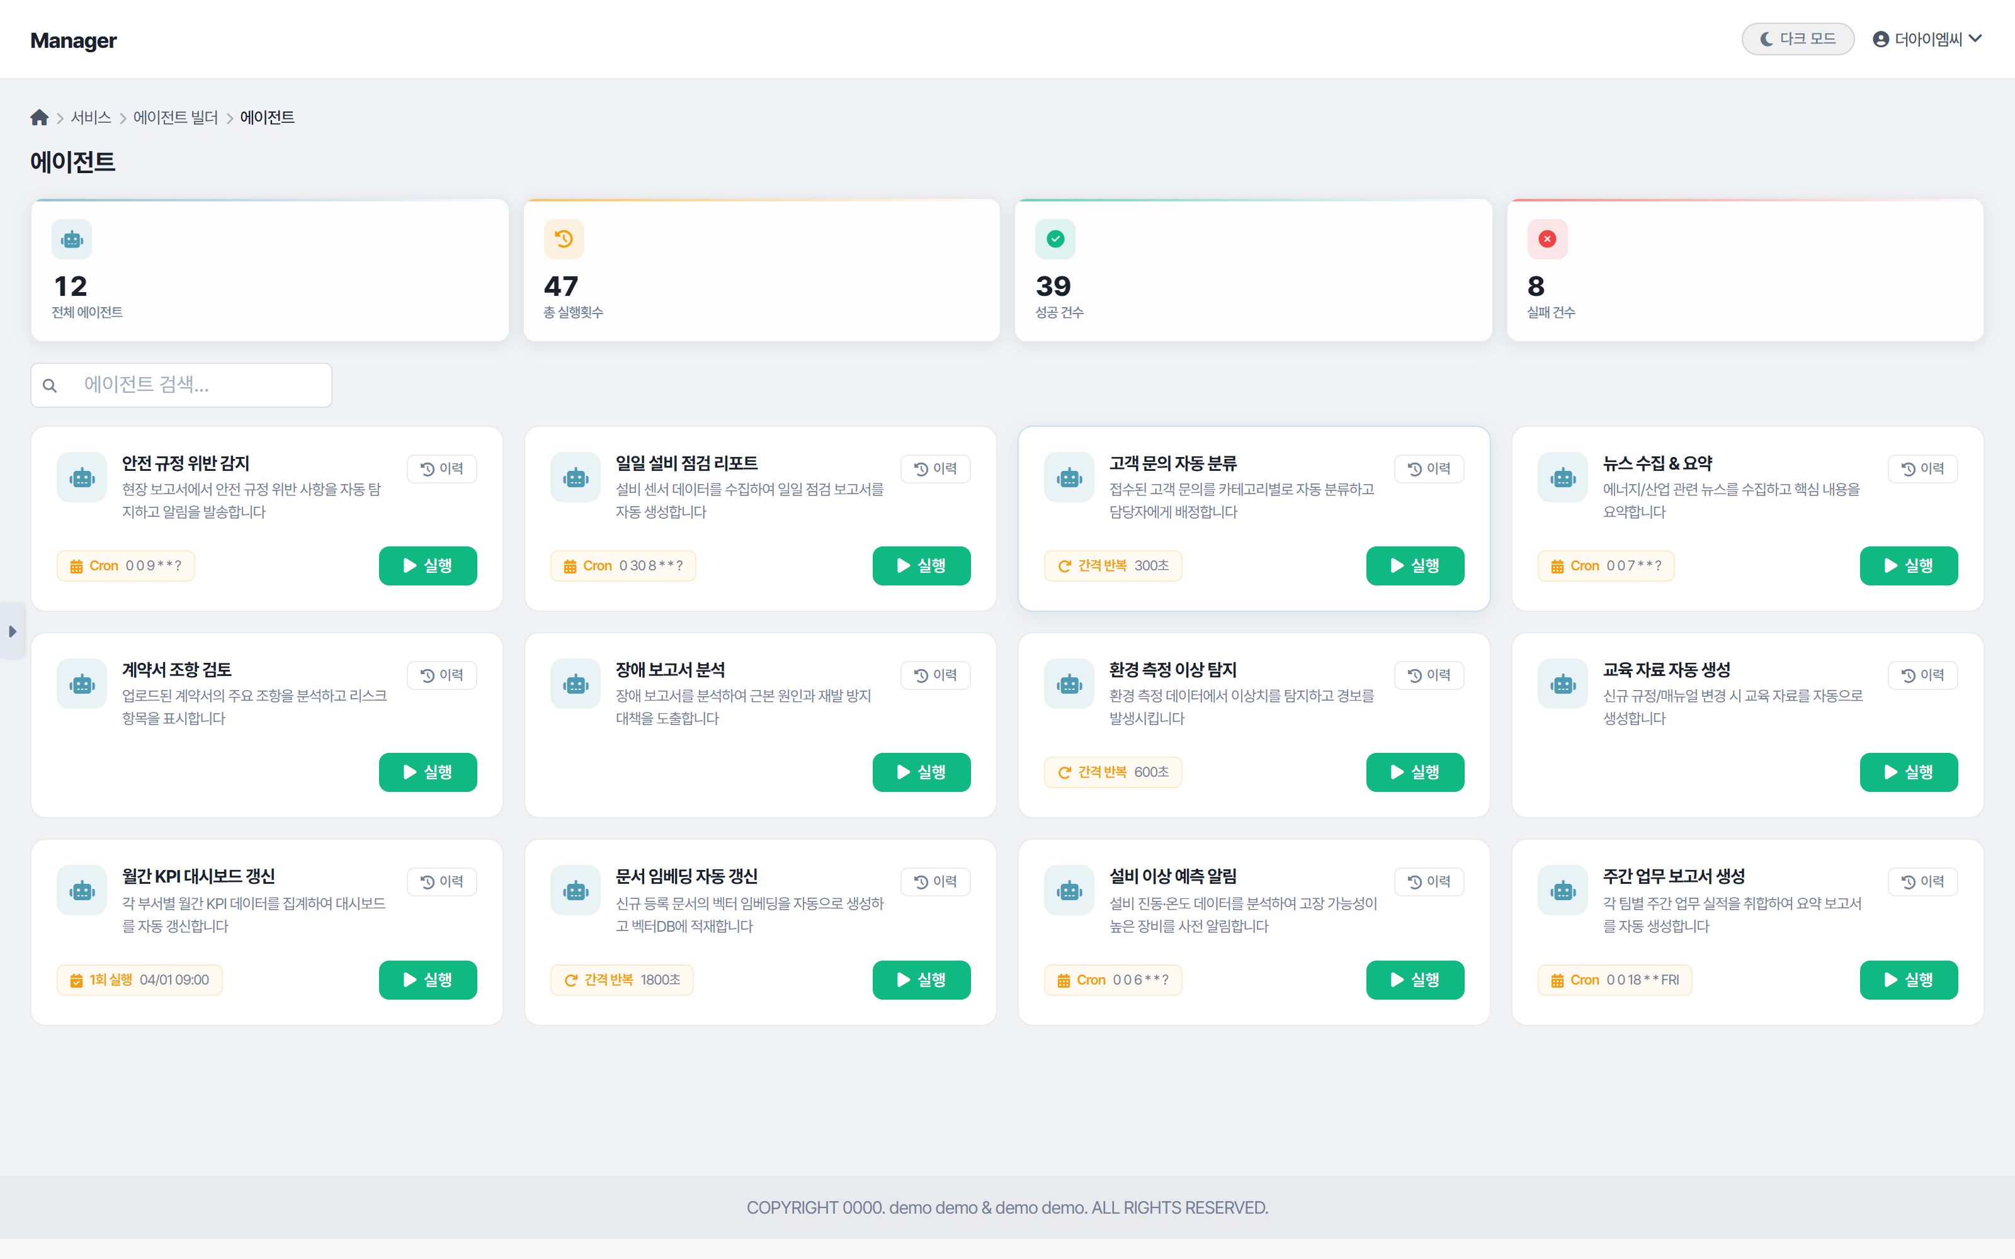Click the red failure count icon

point(1547,239)
